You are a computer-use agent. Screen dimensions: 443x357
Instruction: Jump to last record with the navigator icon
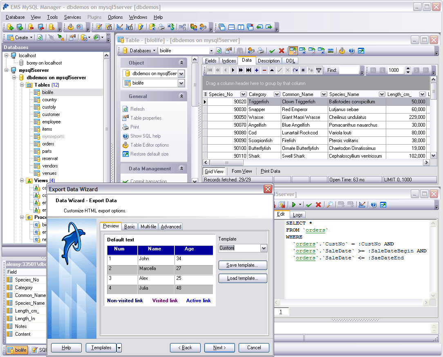point(248,70)
